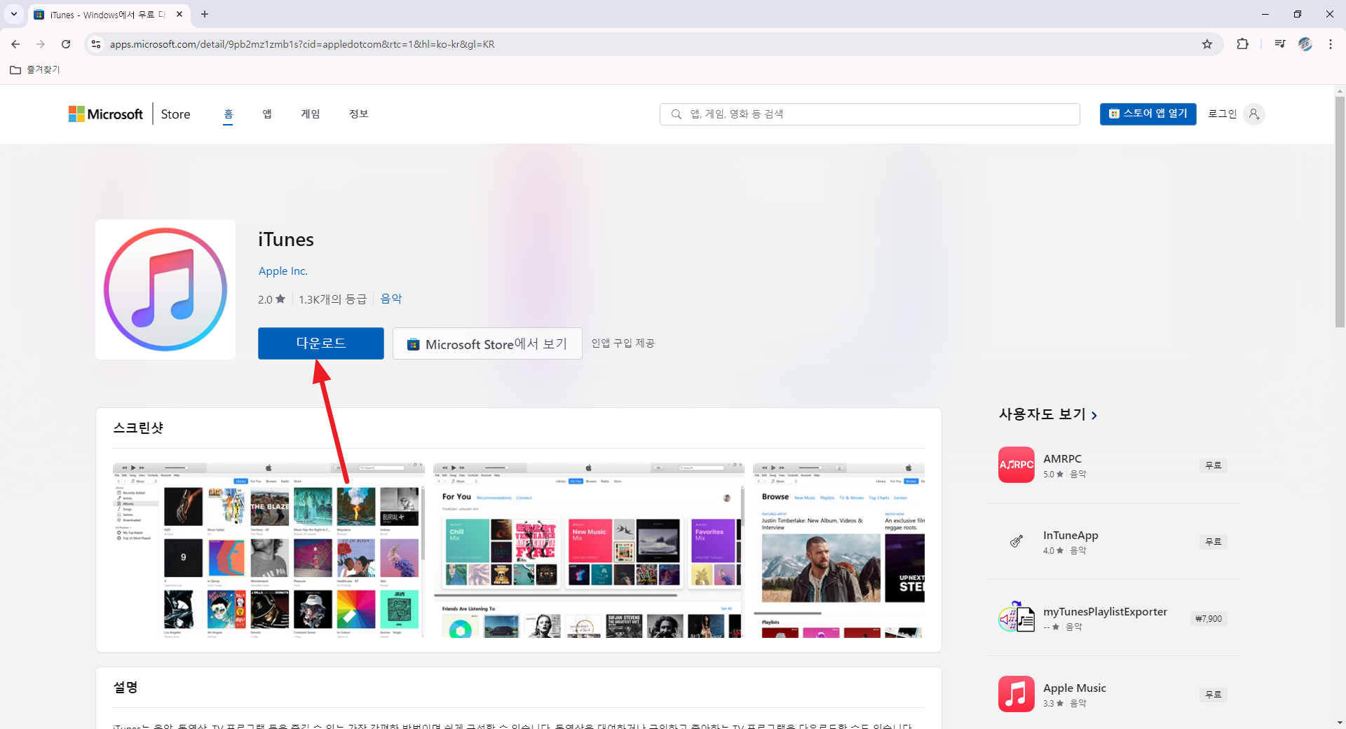The image size is (1346, 729).
Task: Open the AMRPC app title
Action: (1062, 458)
